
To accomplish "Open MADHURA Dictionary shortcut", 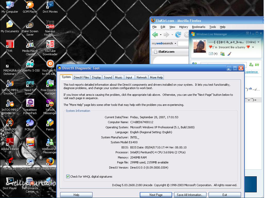I will (x=10, y=68).
